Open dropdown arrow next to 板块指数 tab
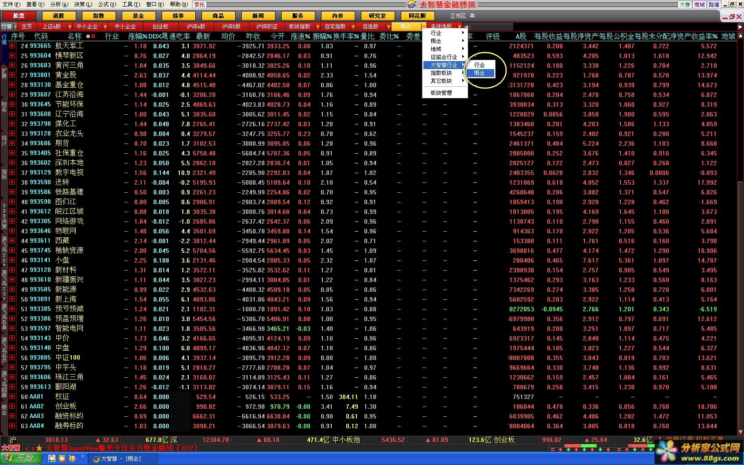Image resolution: width=744 pixels, height=465 pixels. point(318,27)
